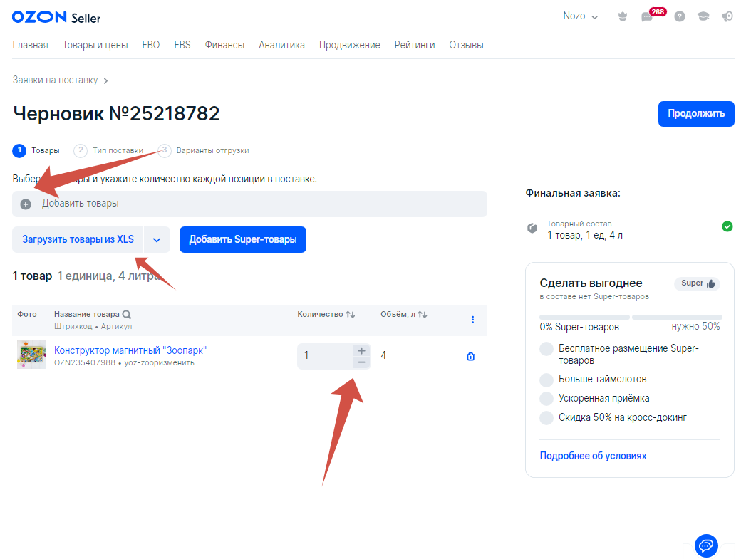Open Заявки на поставку breadcrumb link
Image resolution: width=746 pixels, height=559 pixels.
(55, 80)
